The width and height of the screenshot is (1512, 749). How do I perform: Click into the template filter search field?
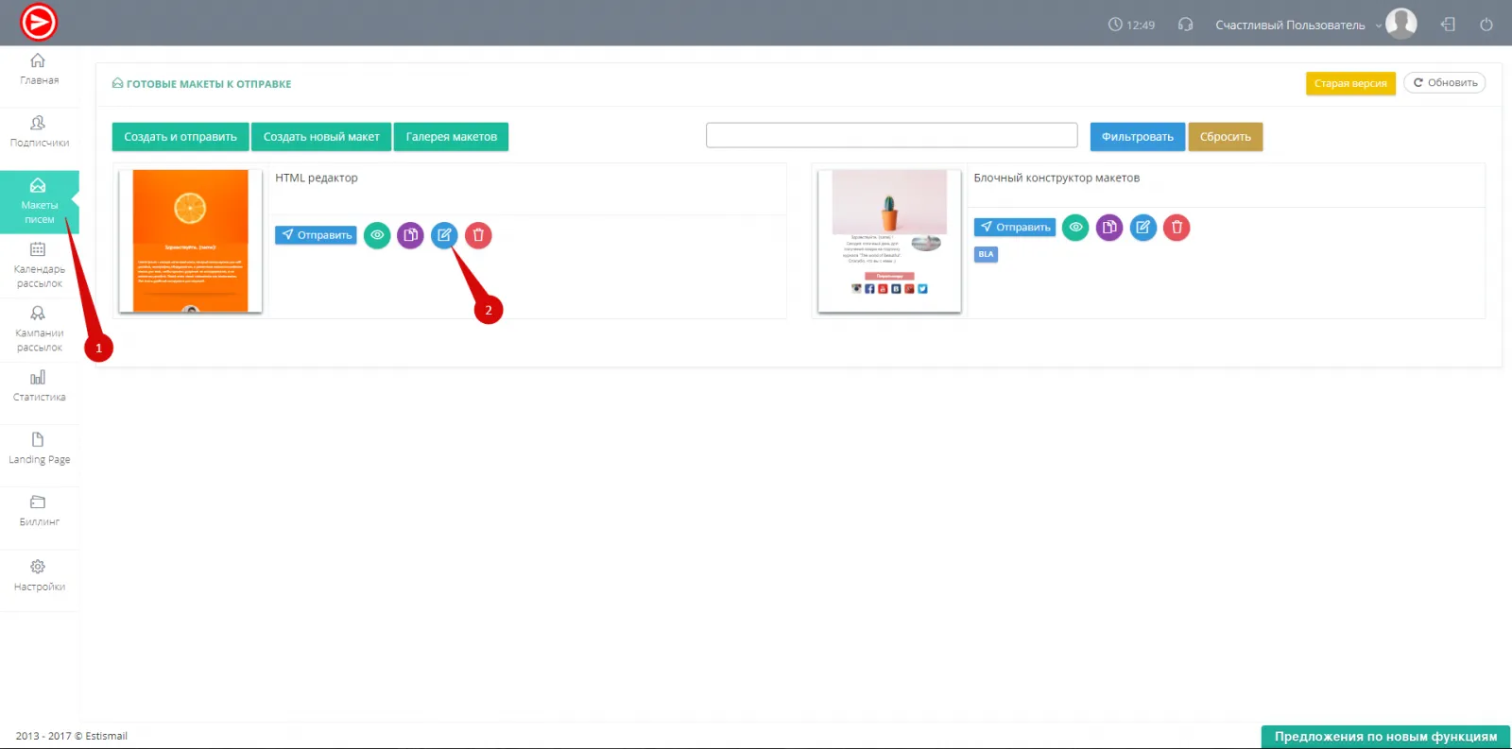[x=891, y=136]
